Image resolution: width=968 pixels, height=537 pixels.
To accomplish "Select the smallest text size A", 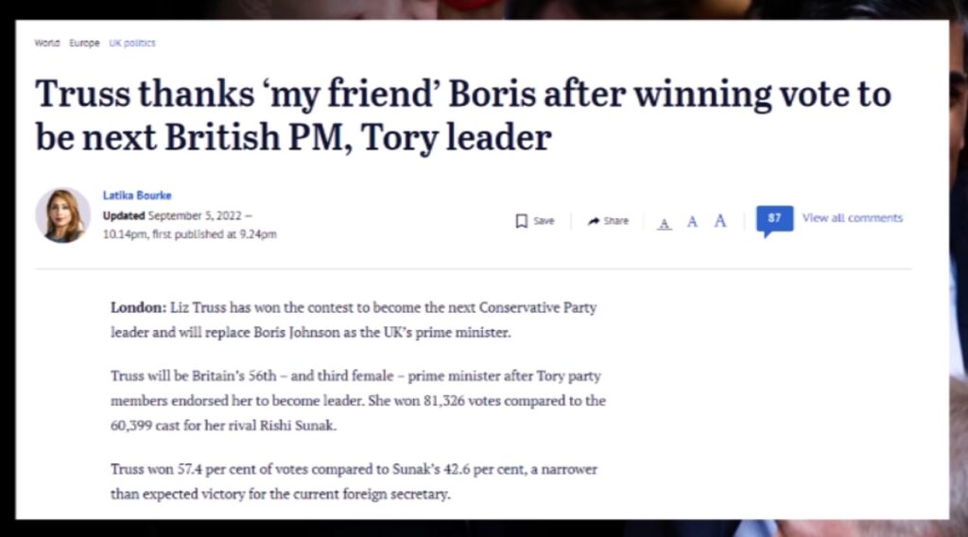I will 665,222.
